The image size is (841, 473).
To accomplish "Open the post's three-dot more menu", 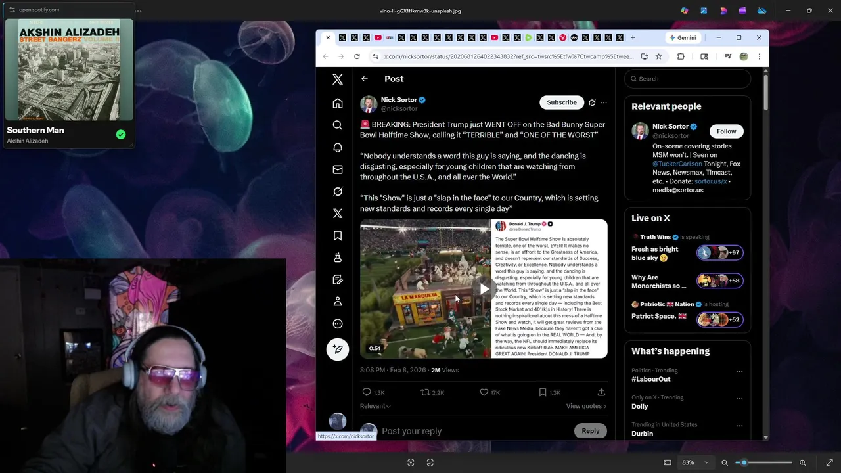I will 604,102.
